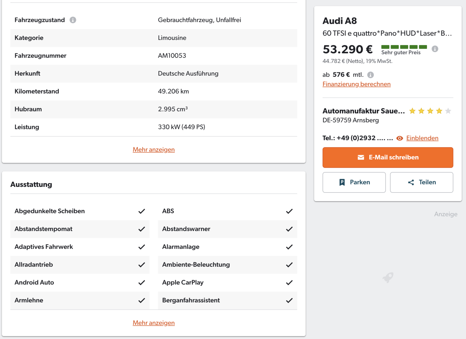Click checkmark for Ambiente-Beleuchtung
Screen dimensions: 466x339
pyautogui.click(x=289, y=265)
